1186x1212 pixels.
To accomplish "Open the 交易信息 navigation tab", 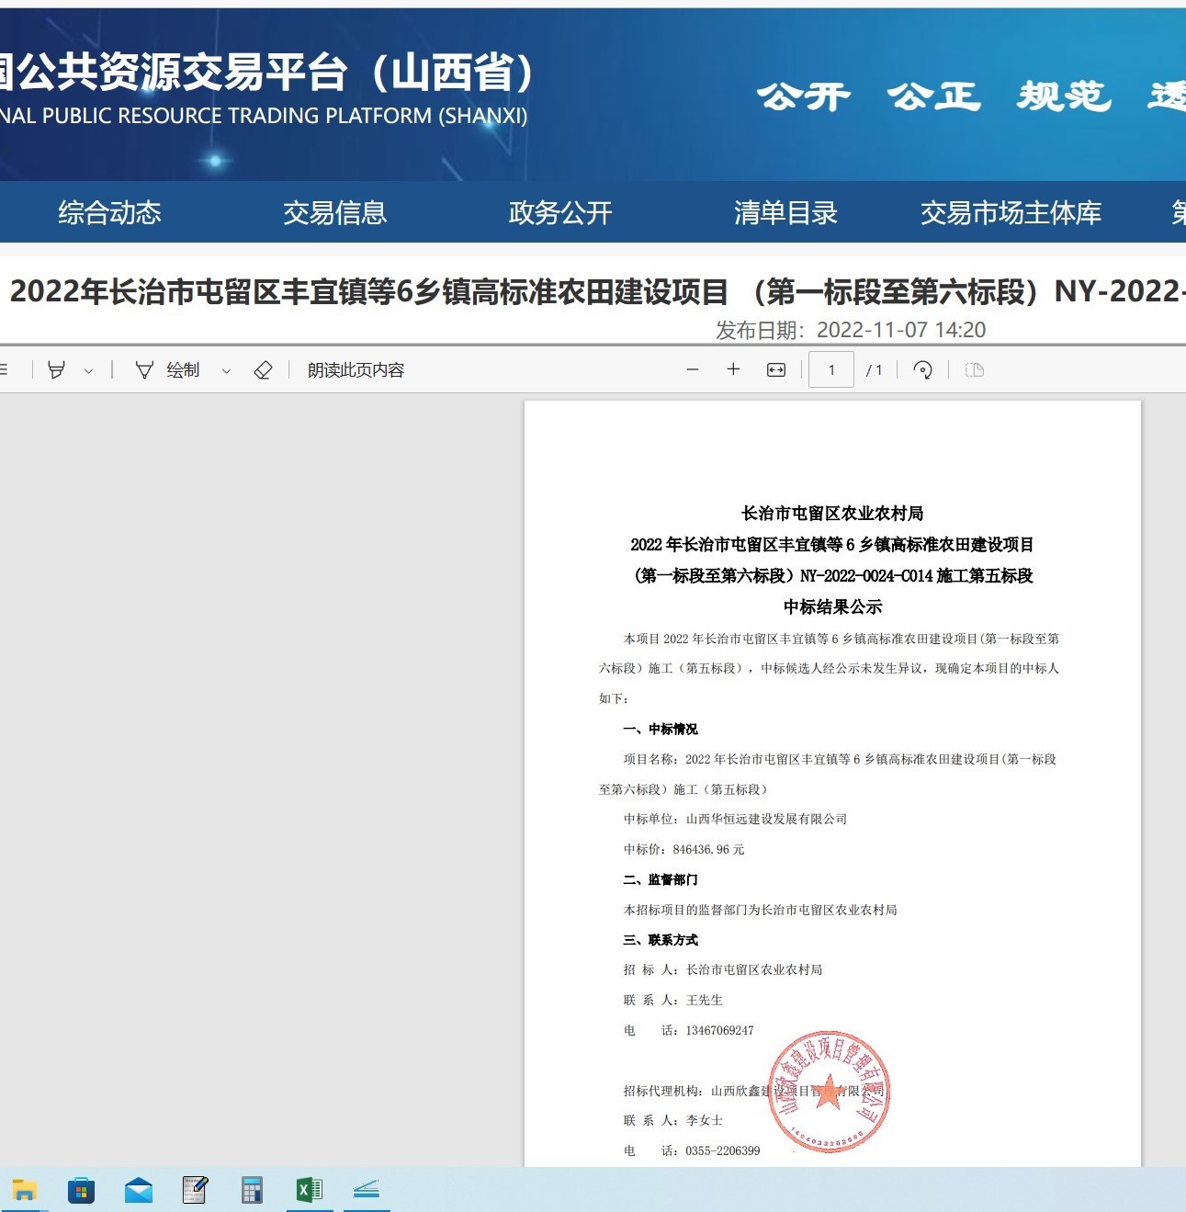I will (x=334, y=213).
